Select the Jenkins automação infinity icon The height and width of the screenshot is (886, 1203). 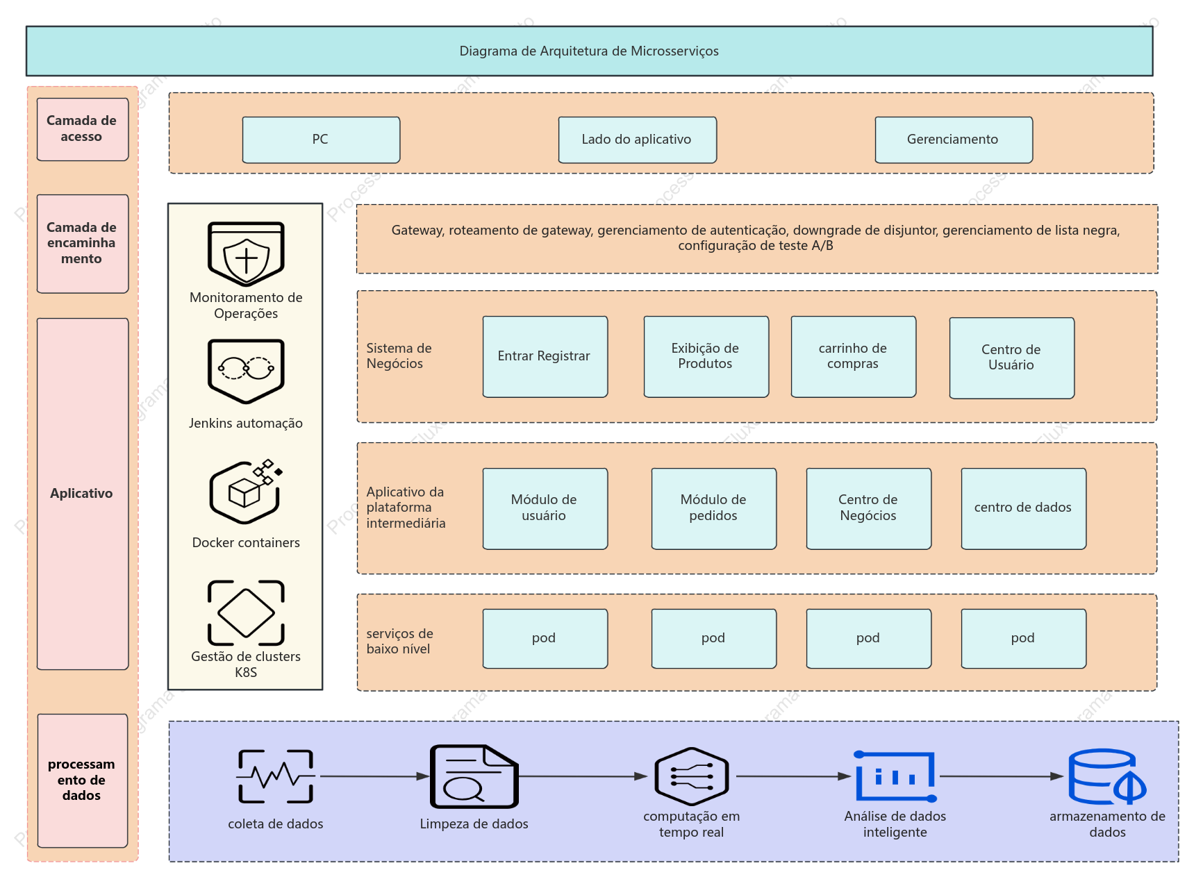[246, 371]
